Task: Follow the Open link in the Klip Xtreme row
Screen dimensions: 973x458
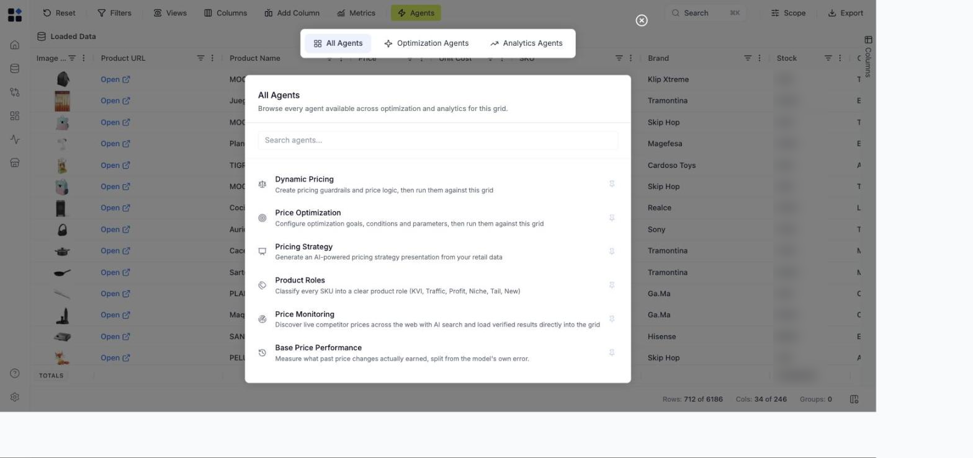Action: [115, 79]
